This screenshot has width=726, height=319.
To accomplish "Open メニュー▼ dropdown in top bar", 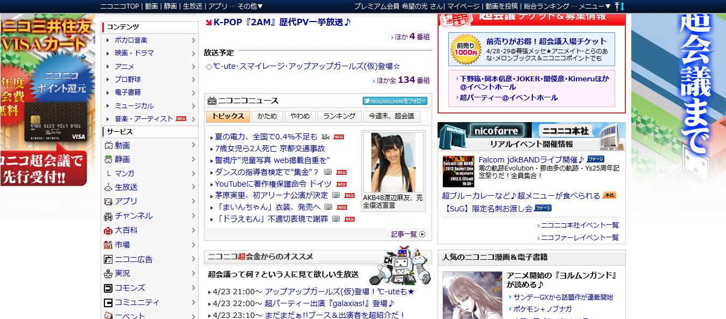I will (x=595, y=6).
